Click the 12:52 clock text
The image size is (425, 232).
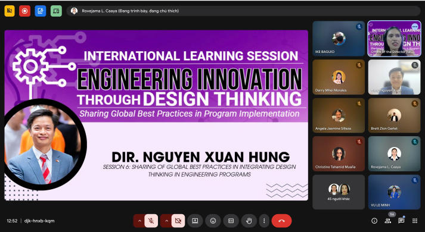pos(12,221)
